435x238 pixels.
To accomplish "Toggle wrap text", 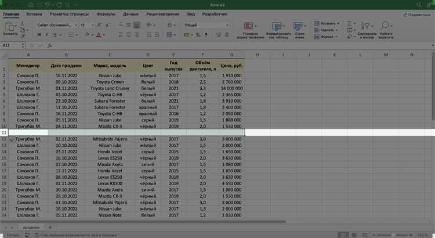I will point(169,26).
